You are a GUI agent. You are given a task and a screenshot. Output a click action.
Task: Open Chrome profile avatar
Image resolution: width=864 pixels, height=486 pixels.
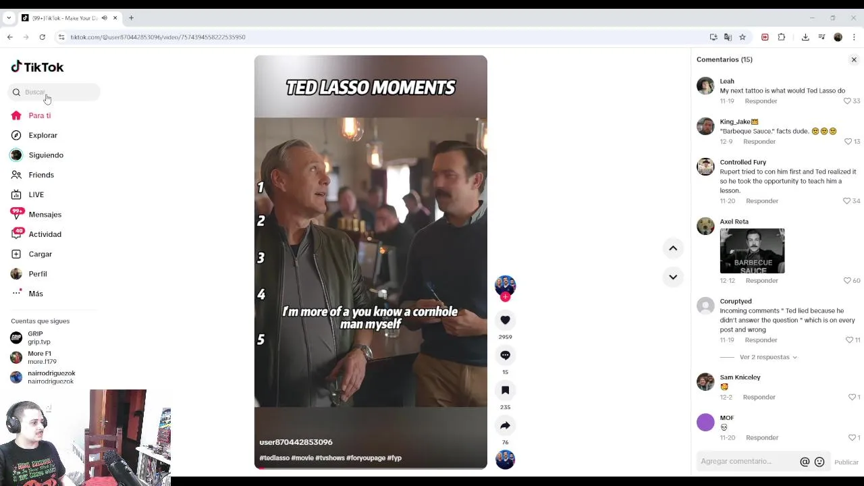coord(838,37)
